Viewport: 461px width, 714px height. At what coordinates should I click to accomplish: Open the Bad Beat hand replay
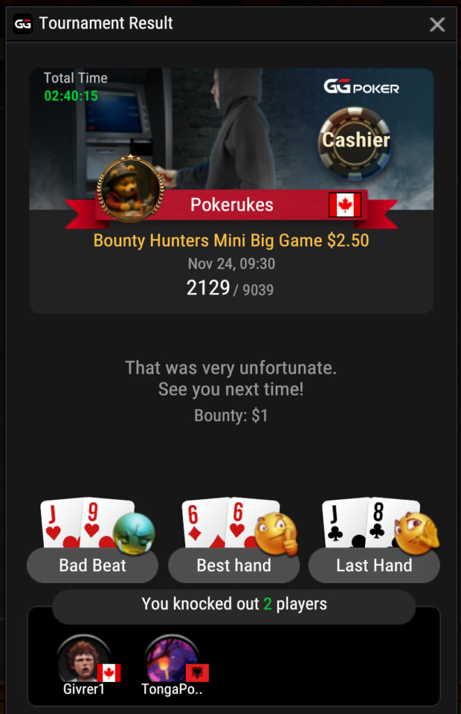[x=93, y=565]
